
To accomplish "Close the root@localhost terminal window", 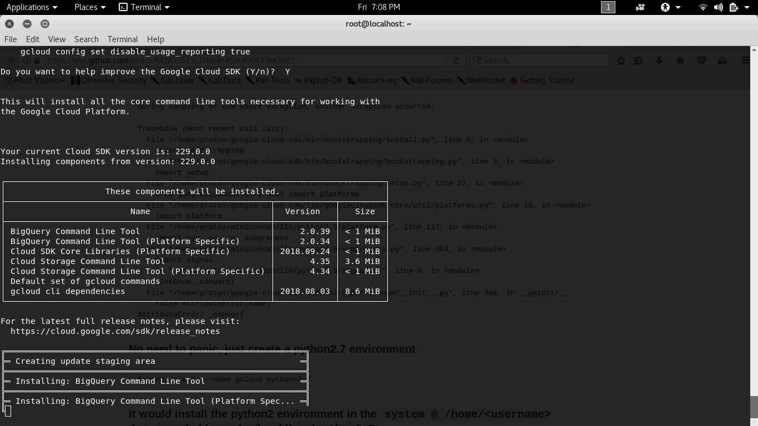I will [x=9, y=24].
